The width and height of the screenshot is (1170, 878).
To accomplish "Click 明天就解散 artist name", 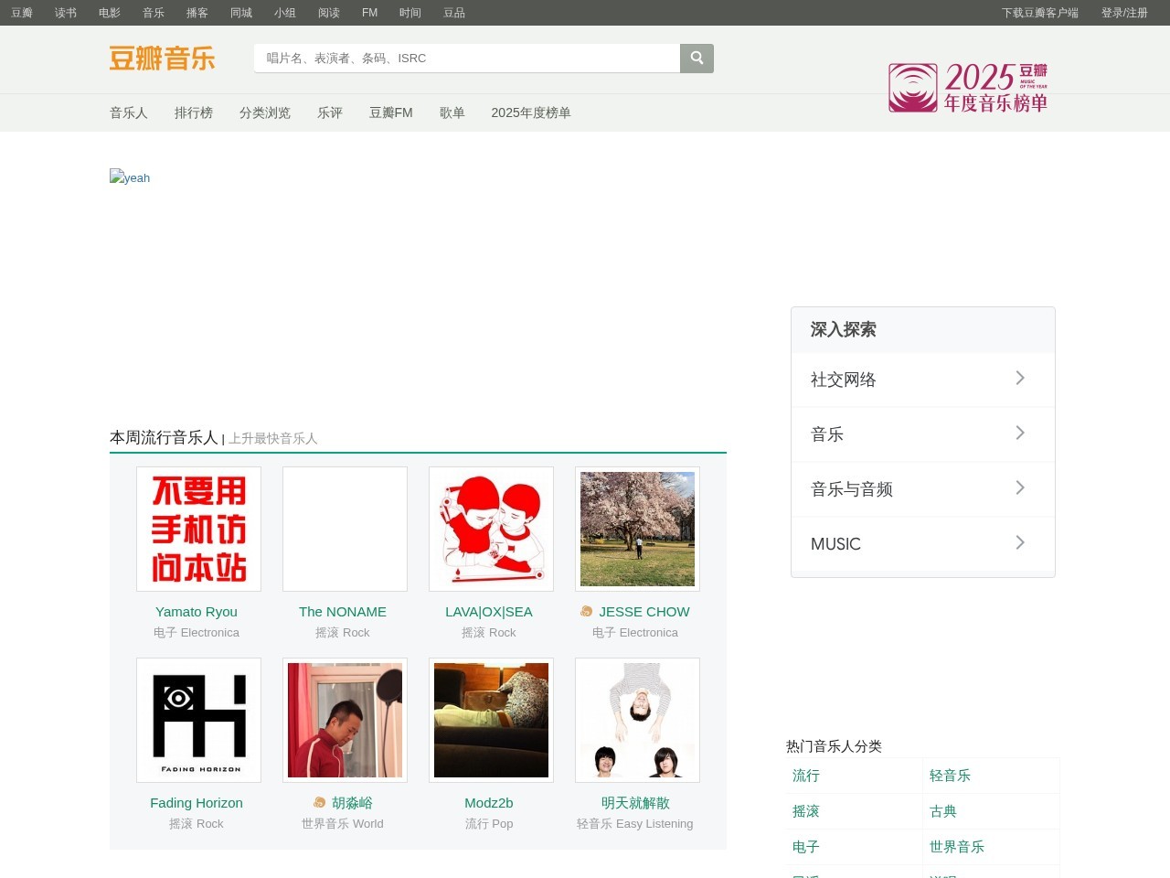I will [635, 802].
